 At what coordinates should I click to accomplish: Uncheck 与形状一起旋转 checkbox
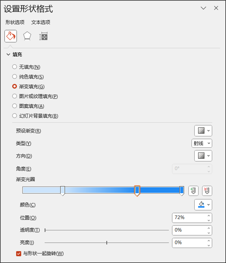point(18,253)
